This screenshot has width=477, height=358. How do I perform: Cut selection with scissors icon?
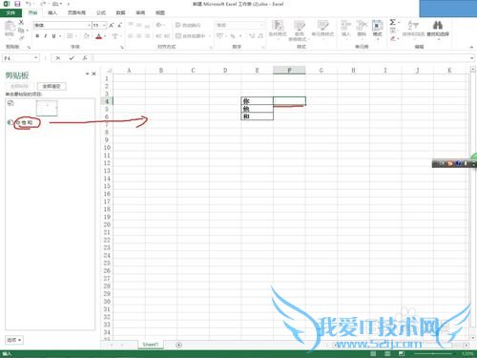click(x=21, y=22)
